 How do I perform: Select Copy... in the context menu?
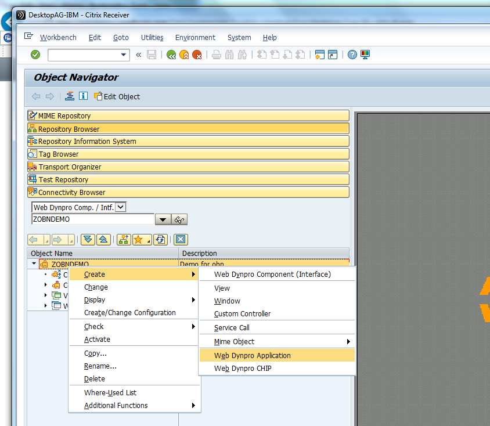(134, 353)
